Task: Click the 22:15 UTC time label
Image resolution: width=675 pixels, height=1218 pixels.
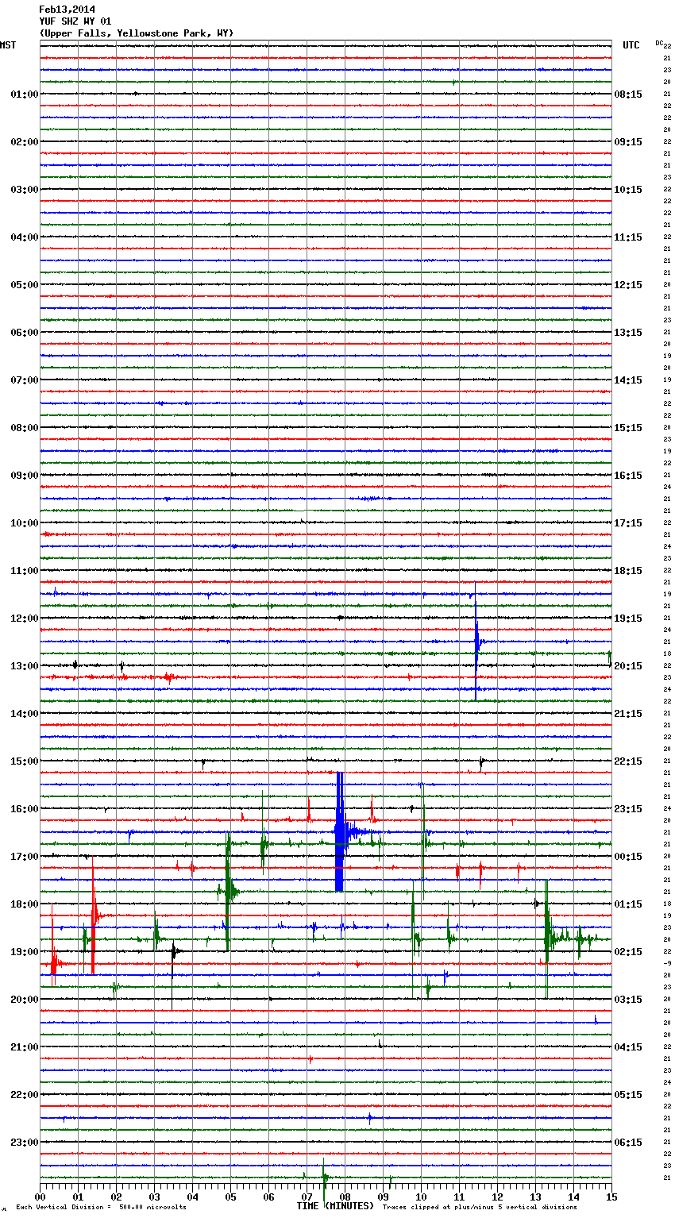Action: coord(628,761)
